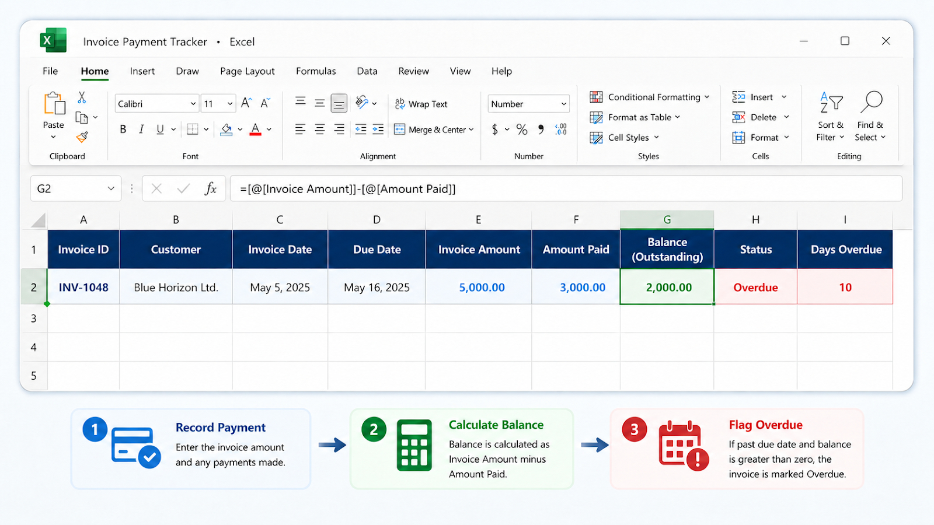Image resolution: width=934 pixels, height=525 pixels.
Task: Align text left
Action: tap(300, 129)
